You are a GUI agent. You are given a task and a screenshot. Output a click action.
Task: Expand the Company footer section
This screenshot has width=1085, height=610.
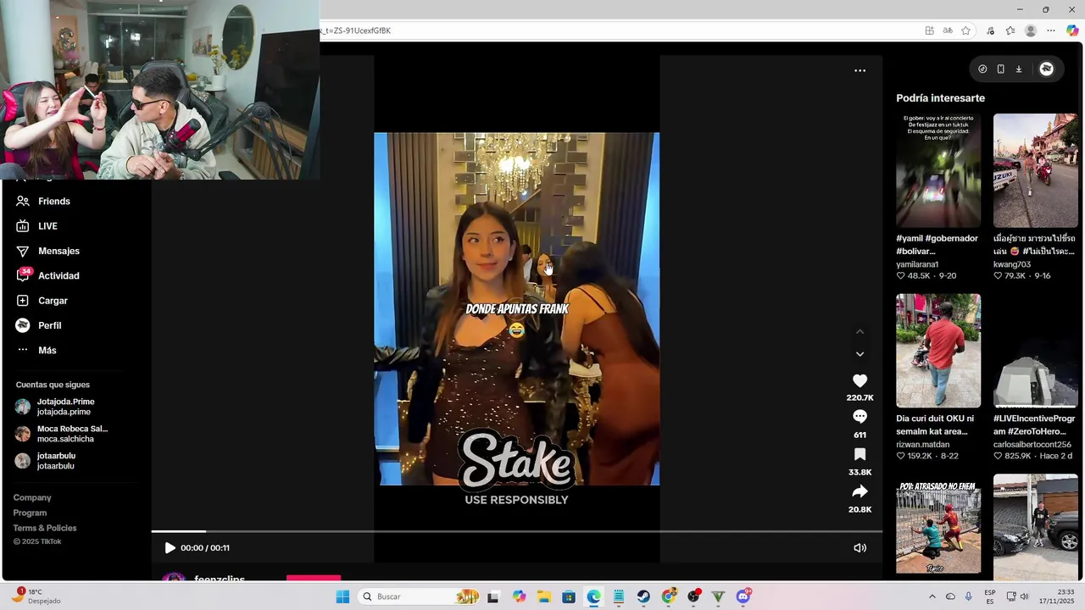pos(32,497)
